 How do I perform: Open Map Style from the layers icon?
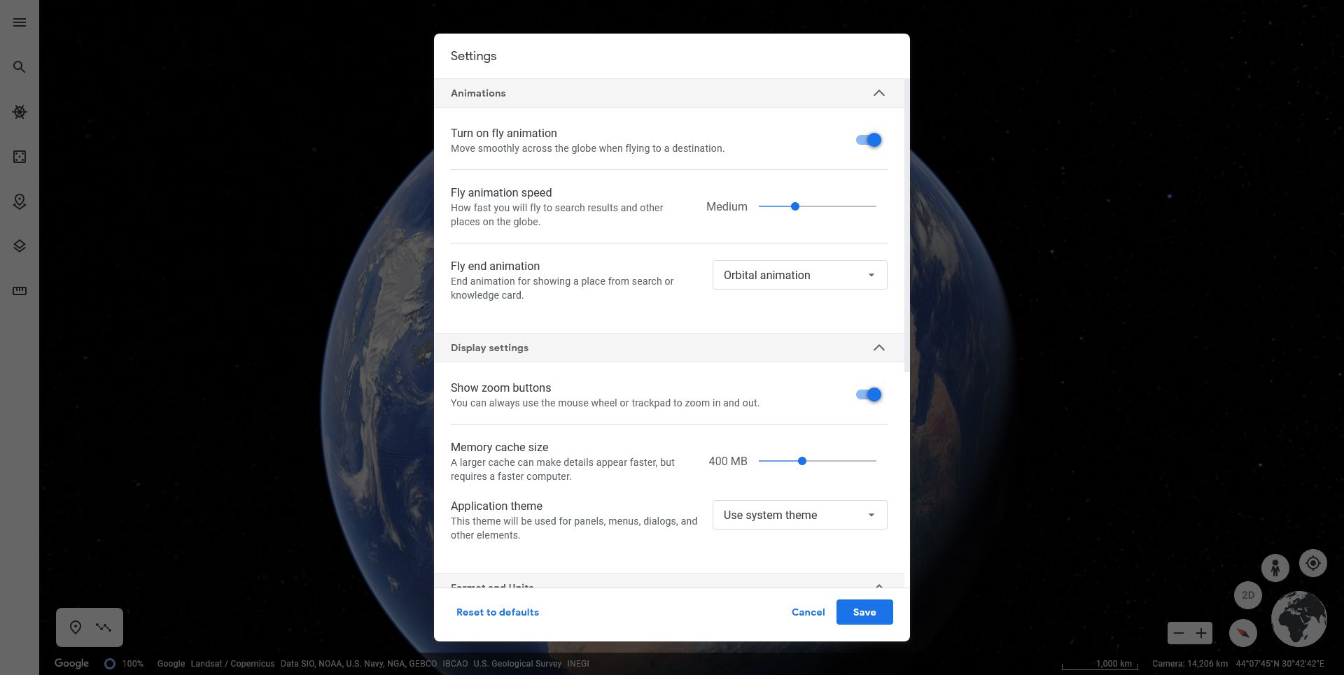[x=19, y=246]
